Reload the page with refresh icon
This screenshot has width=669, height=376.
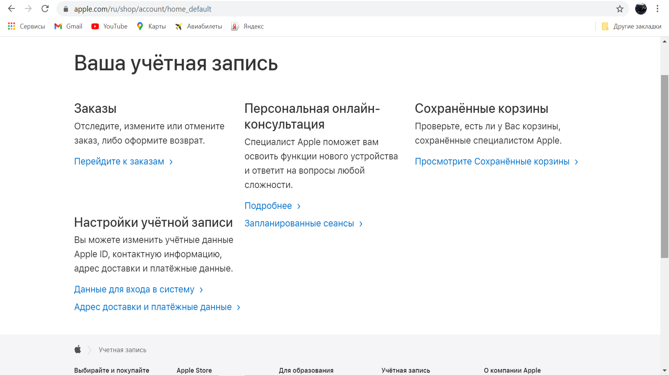(45, 9)
